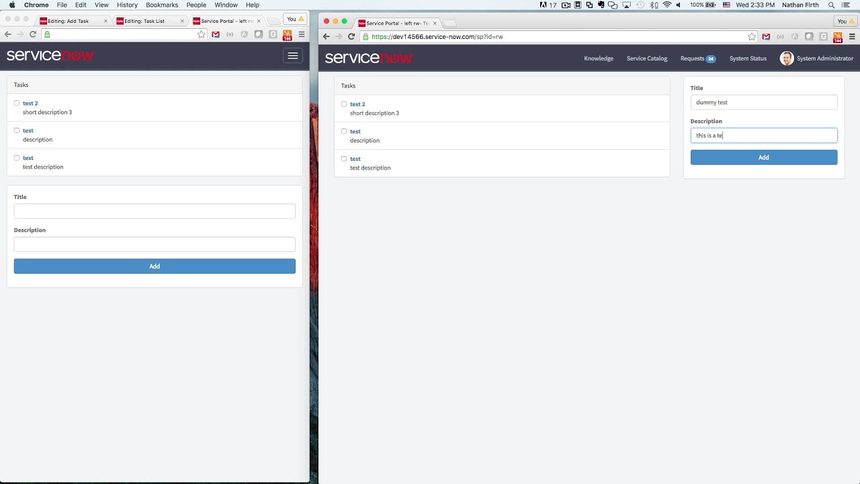The width and height of the screenshot is (860, 484).
Task: Open the hamburger navbar toggle in left portal
Action: (x=293, y=56)
